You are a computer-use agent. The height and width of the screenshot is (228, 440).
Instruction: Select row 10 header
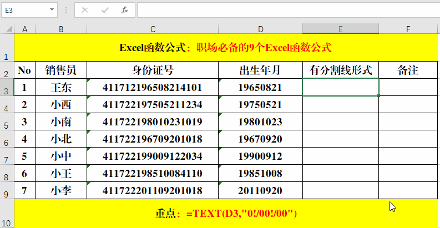7,214
